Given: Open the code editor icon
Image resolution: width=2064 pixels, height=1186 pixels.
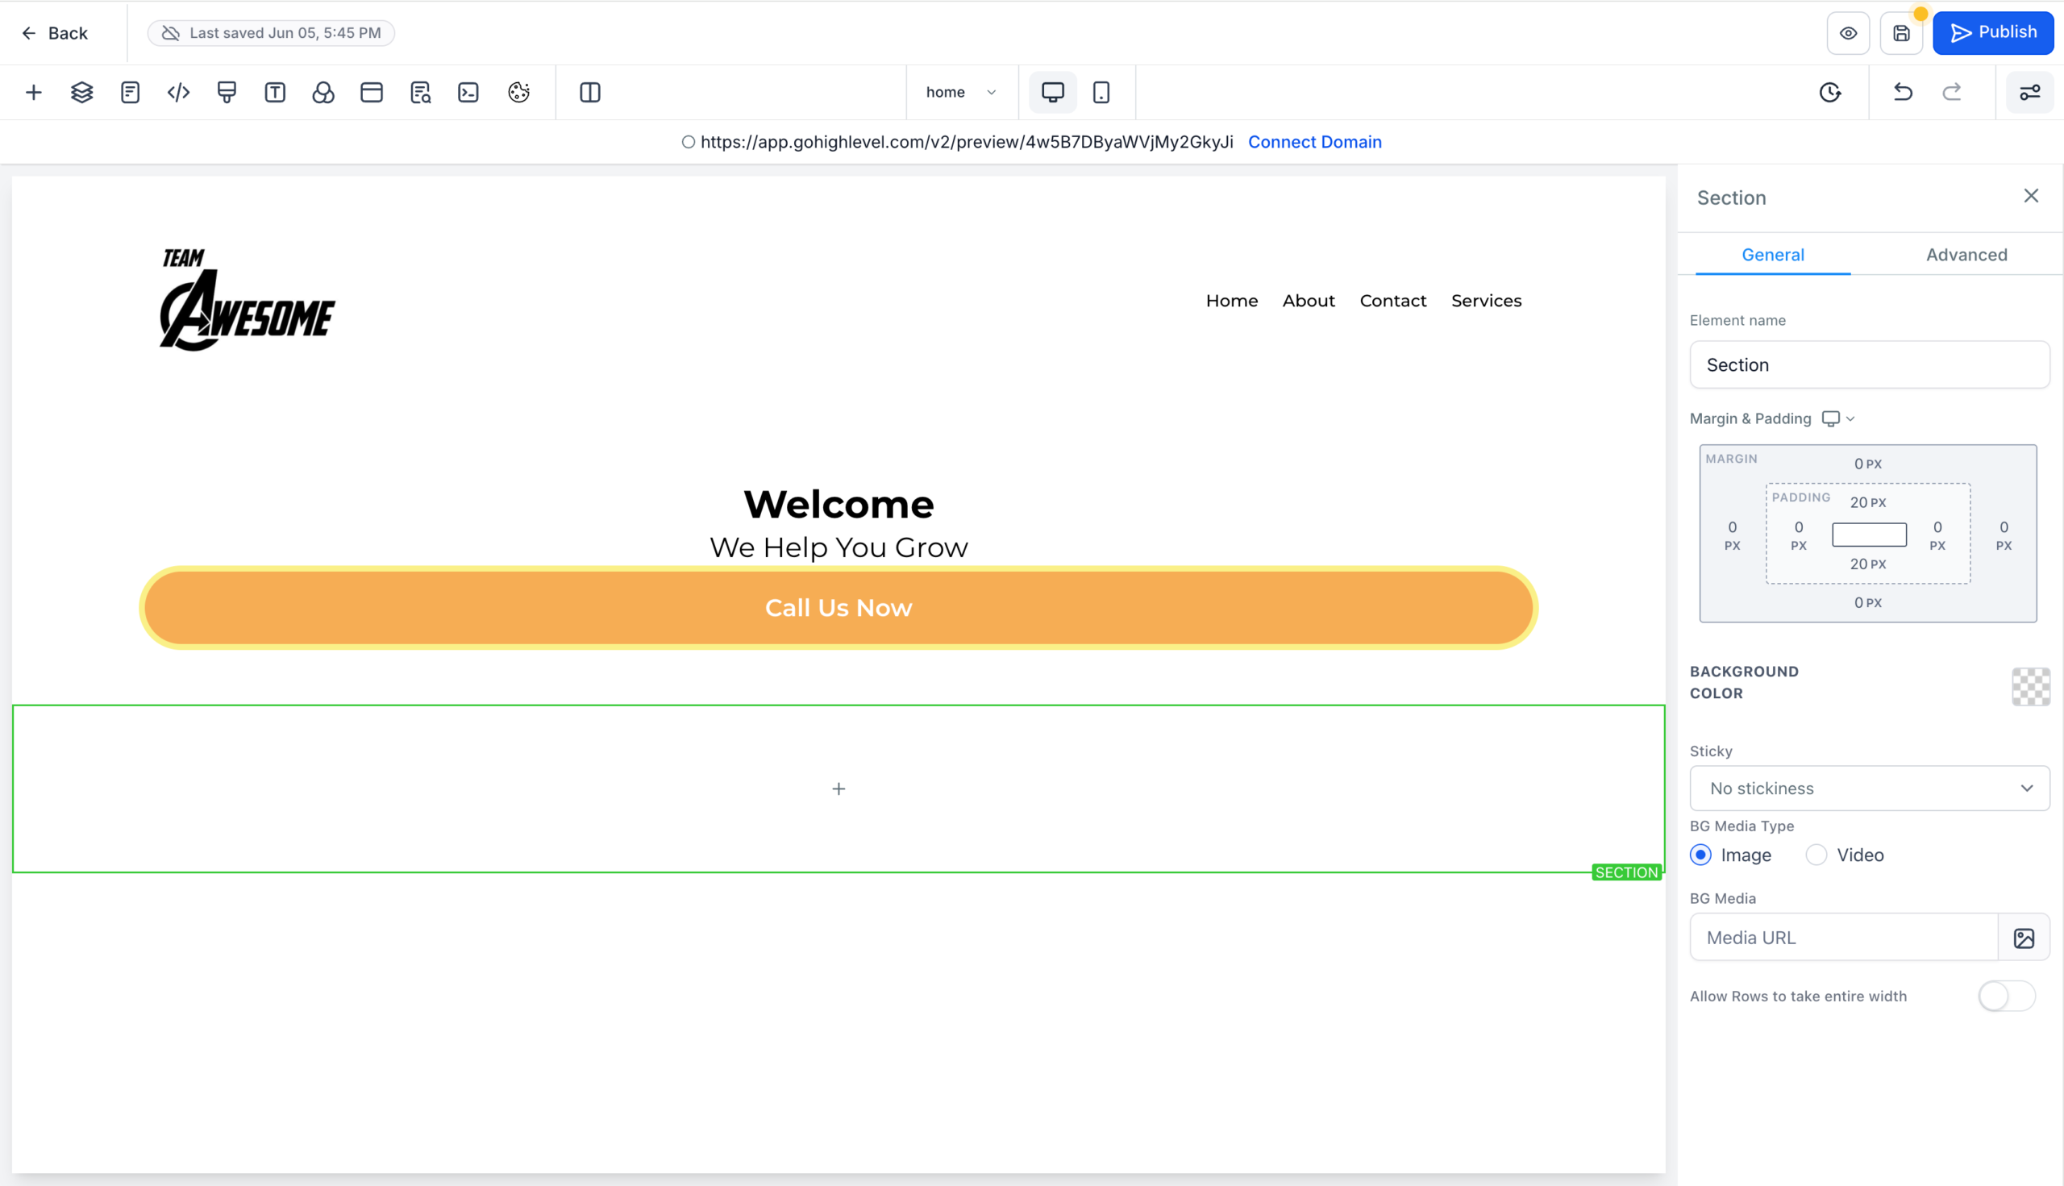Looking at the screenshot, I should tap(177, 92).
